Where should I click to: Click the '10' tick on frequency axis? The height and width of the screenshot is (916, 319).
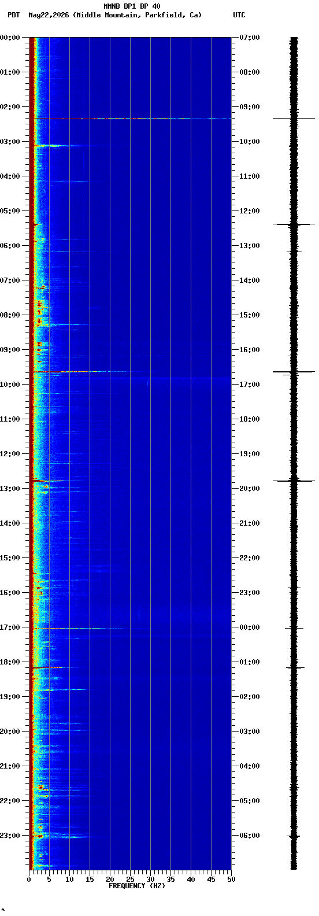pyautogui.click(x=69, y=880)
